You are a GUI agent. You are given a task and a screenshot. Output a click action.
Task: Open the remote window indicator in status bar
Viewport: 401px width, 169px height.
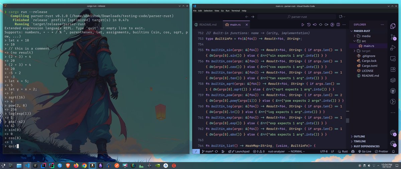[x=196, y=151]
